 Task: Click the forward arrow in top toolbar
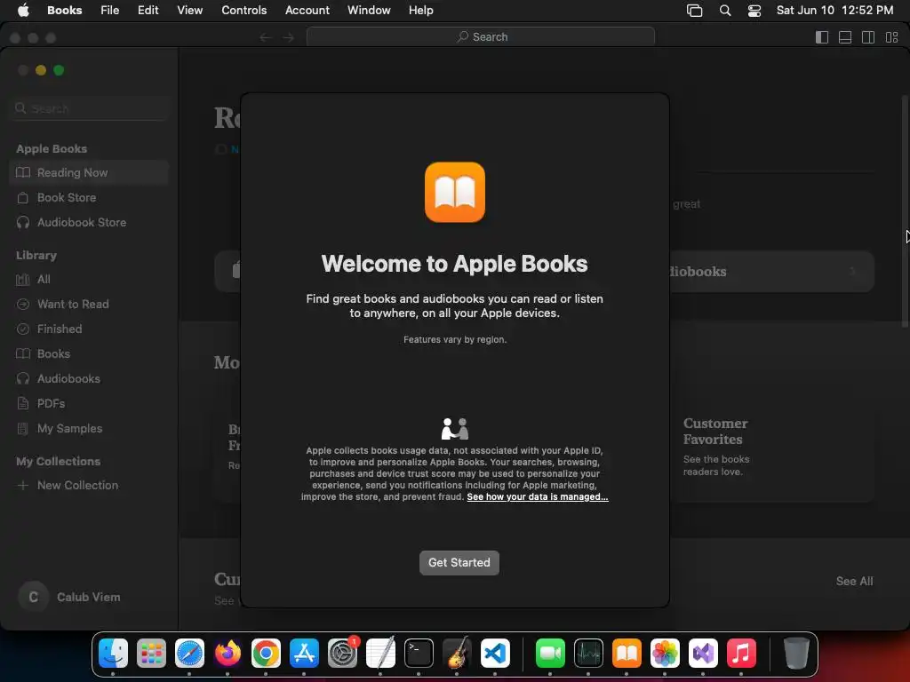tap(289, 37)
